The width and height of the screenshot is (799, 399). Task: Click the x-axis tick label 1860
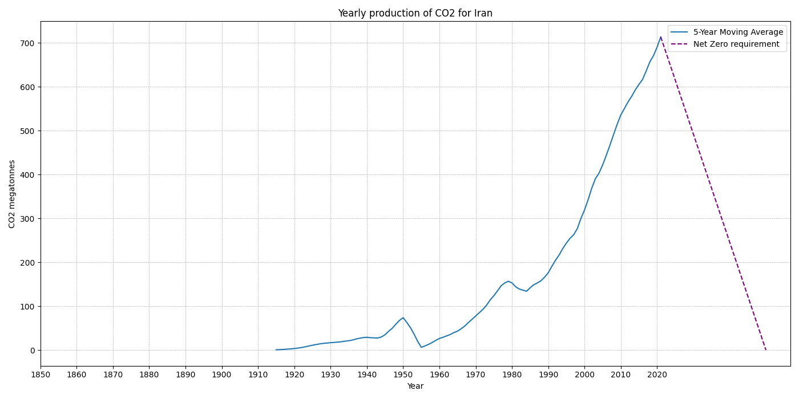[76, 374]
